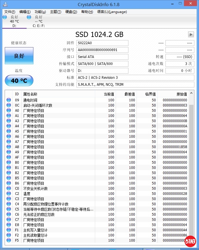Click the status icon for row C2

tap(9, 193)
